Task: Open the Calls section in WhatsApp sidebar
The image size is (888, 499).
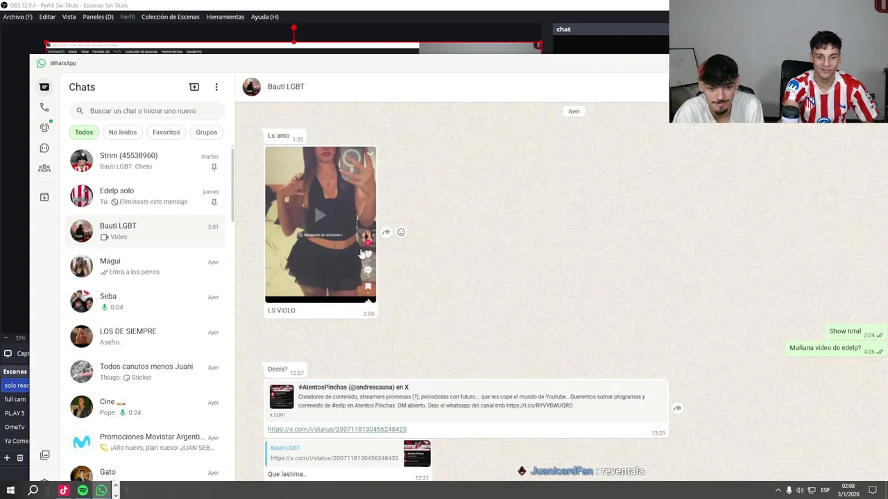Action: click(44, 107)
